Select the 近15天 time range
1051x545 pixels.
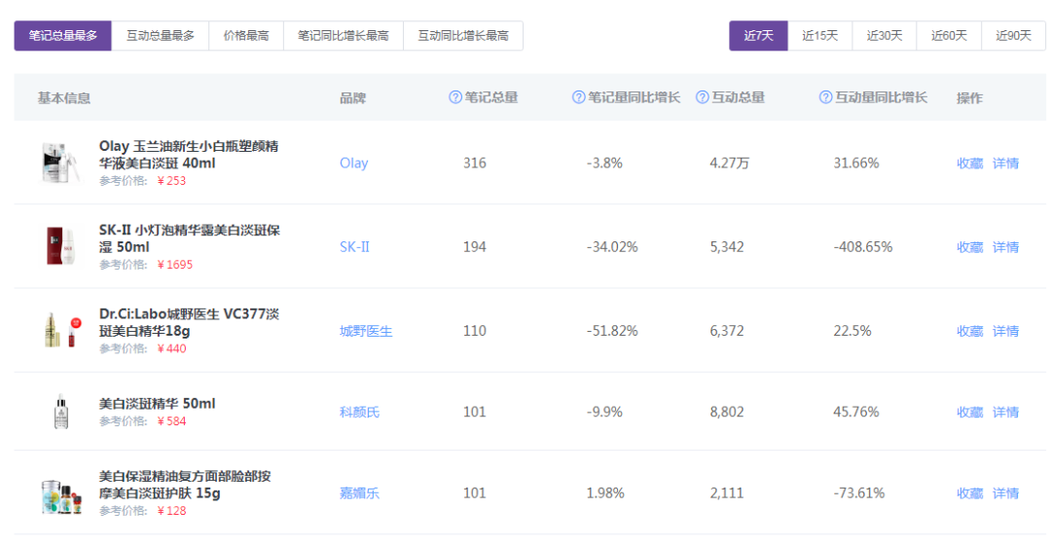819,36
